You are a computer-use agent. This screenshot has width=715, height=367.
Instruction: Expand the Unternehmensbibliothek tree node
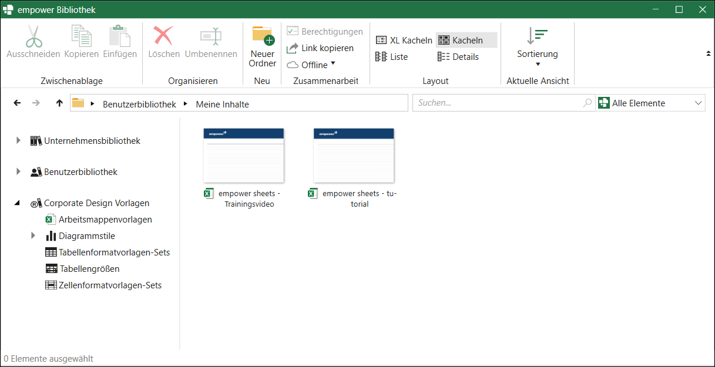pos(18,141)
